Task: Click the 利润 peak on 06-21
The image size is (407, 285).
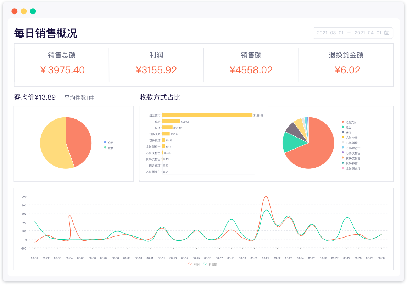Action: (x=266, y=197)
